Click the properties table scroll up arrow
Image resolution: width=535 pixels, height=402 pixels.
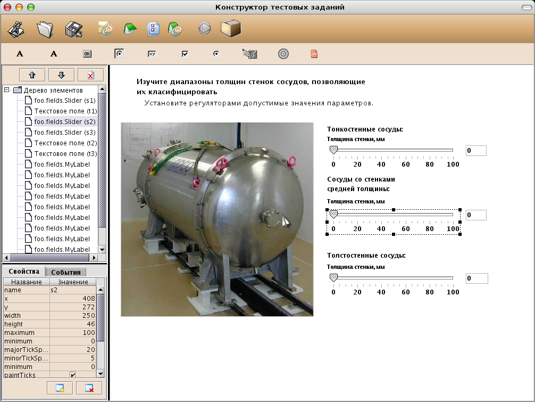(101, 290)
